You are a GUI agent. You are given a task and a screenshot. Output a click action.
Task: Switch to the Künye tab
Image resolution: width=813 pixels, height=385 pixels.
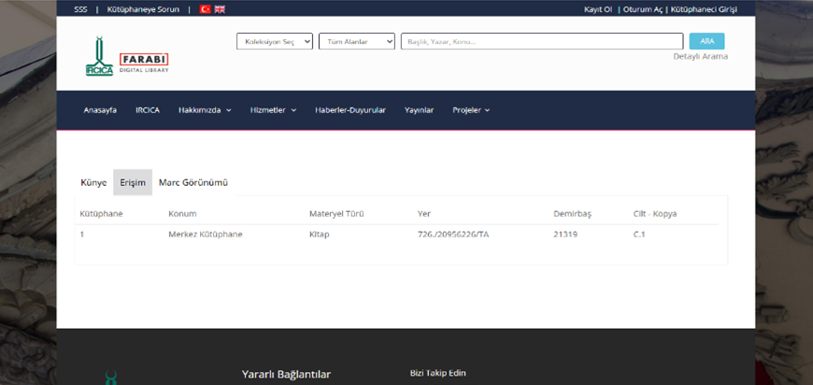(x=93, y=182)
